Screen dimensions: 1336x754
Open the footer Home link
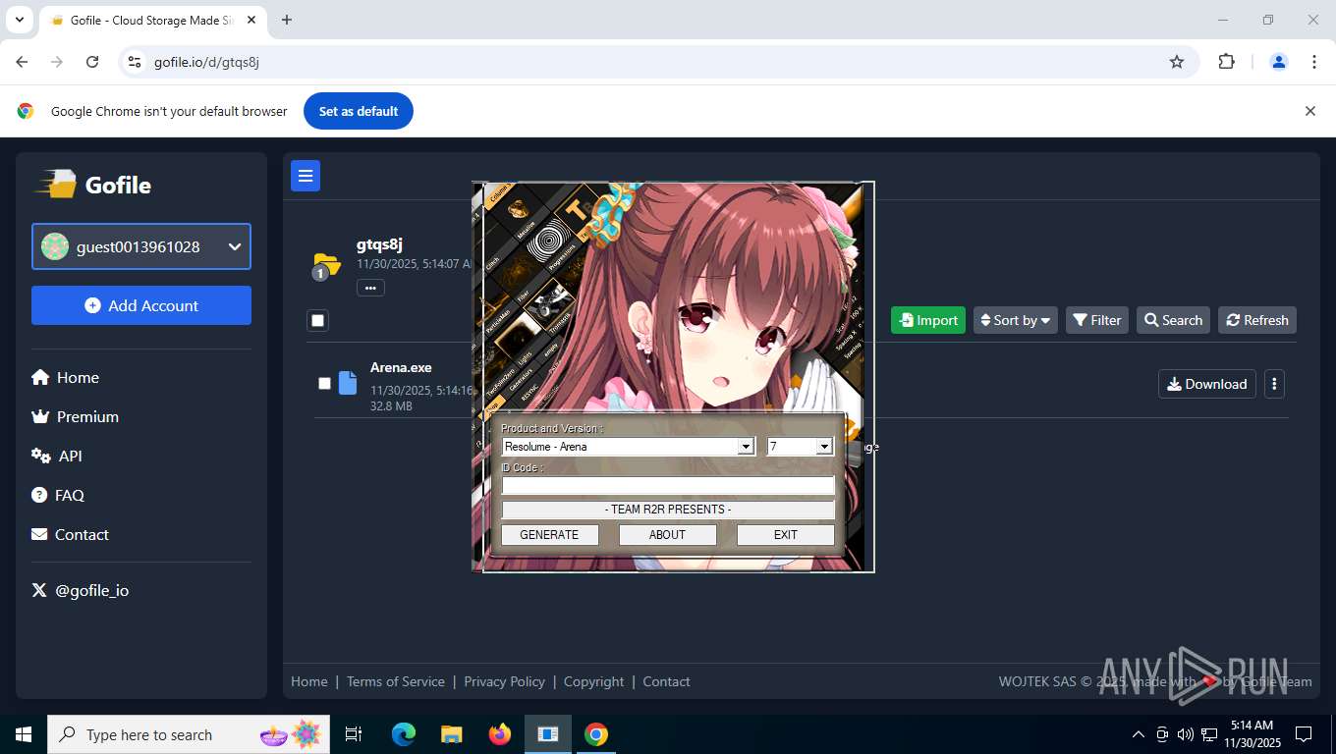click(x=309, y=681)
